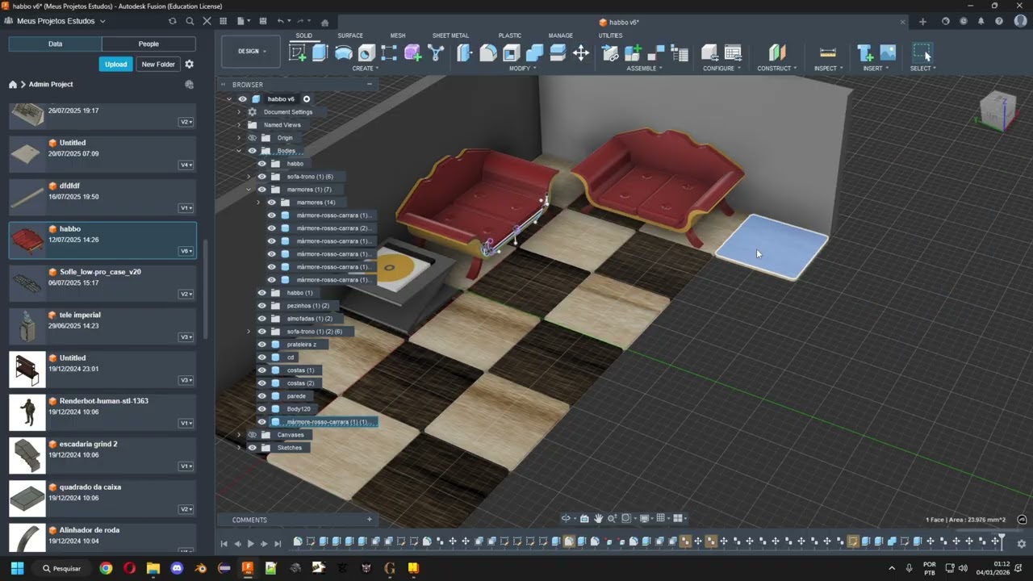The height and width of the screenshot is (581, 1033).
Task: Open the tele imperial project thumbnail
Action: point(27,326)
